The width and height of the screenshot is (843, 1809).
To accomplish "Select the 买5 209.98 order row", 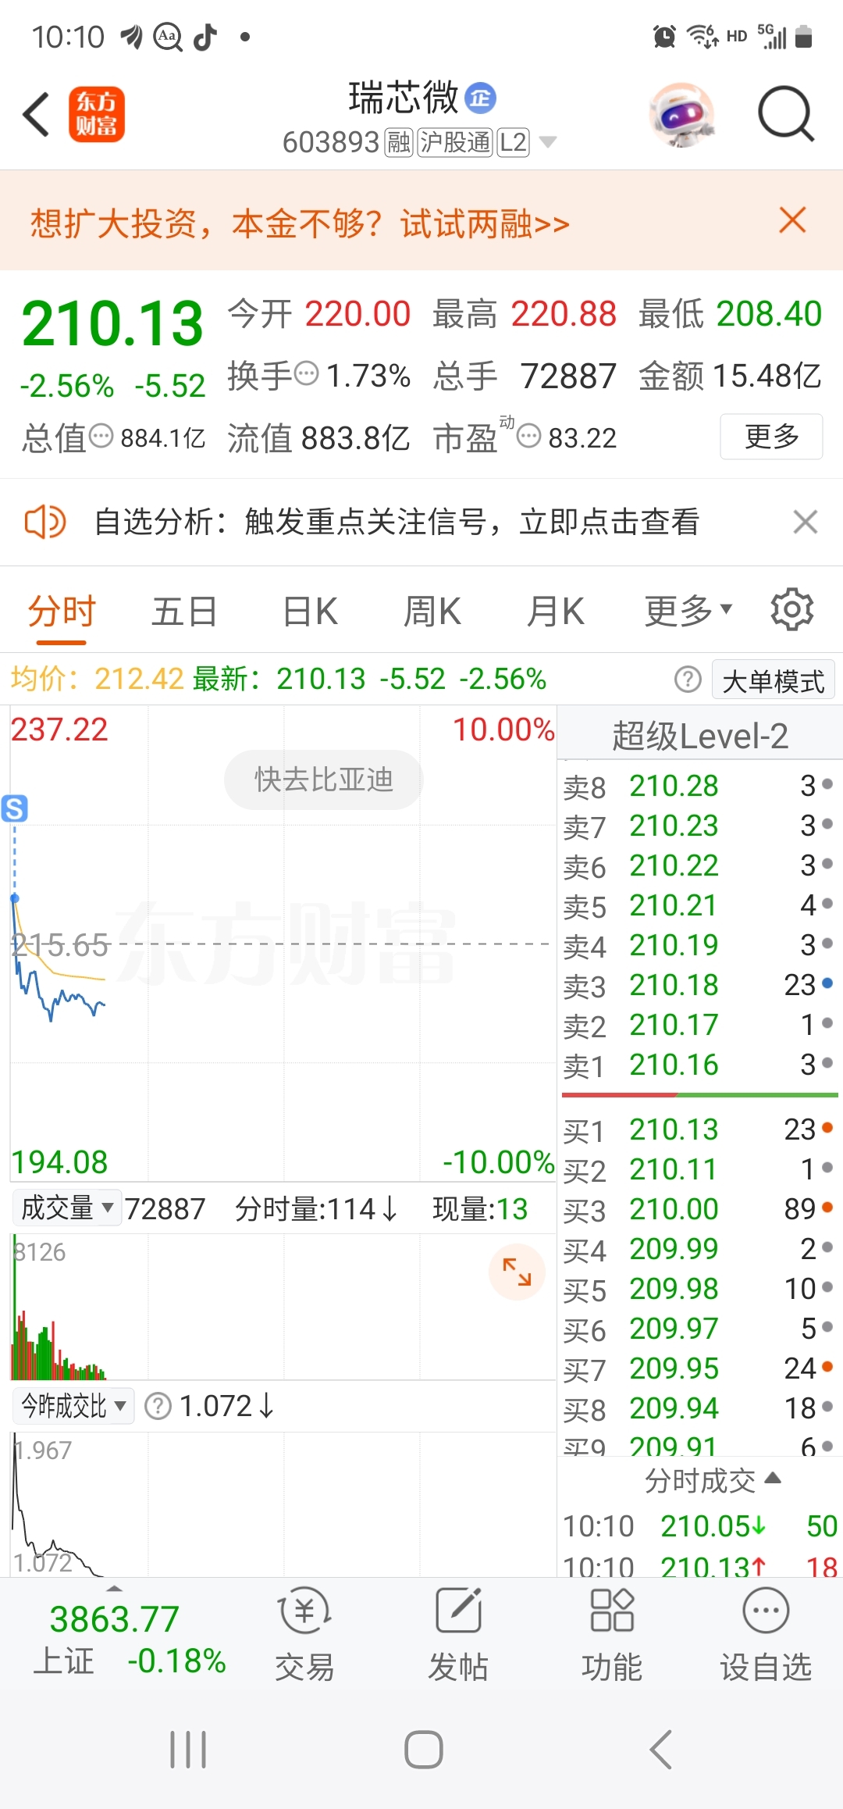I will click(699, 1289).
